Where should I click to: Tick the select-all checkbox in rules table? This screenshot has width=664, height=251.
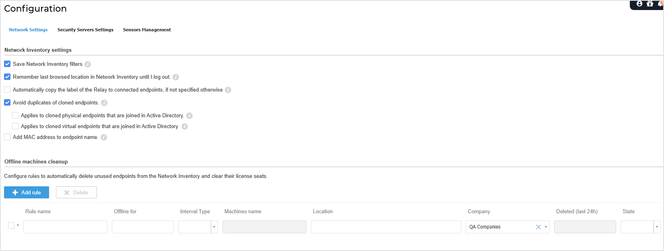(11, 225)
